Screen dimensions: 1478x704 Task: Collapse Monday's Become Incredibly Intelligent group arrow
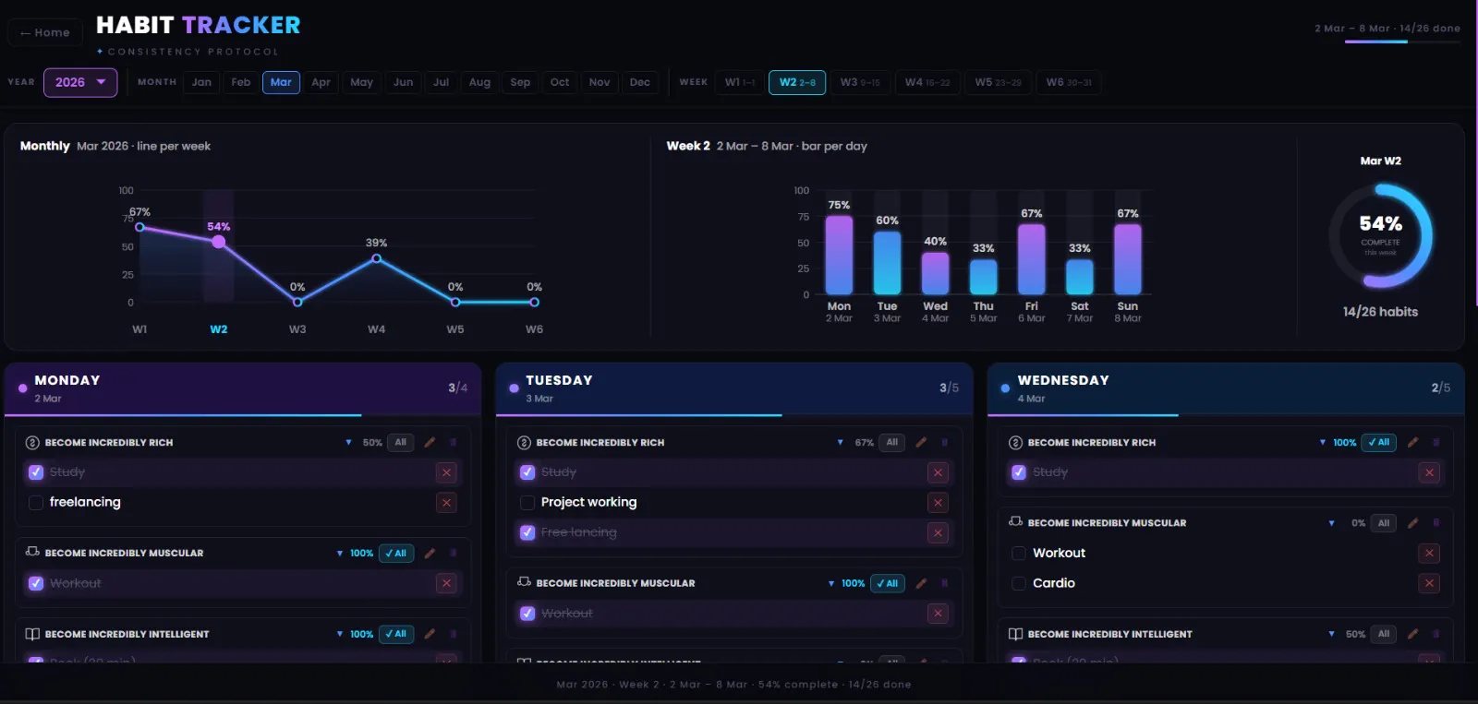[339, 635]
